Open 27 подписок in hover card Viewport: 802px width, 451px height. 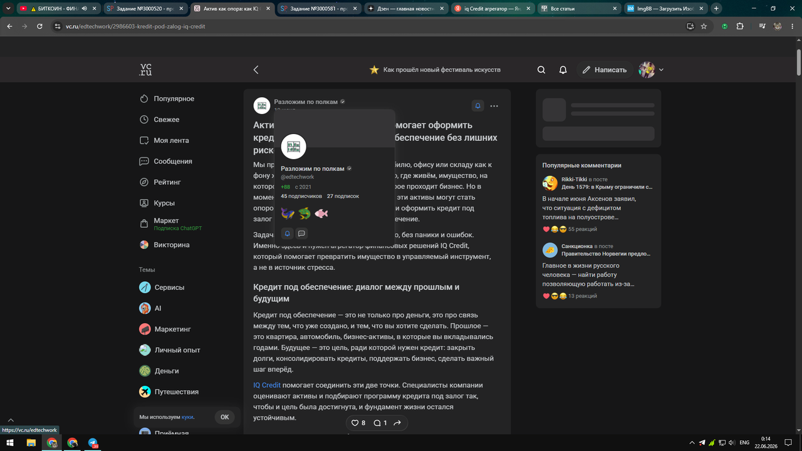343,196
